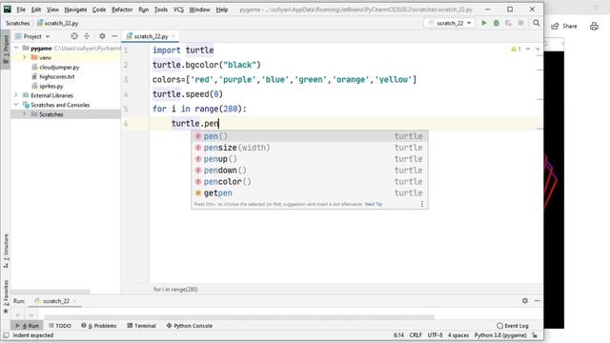Open the VCS menu

pos(178,10)
